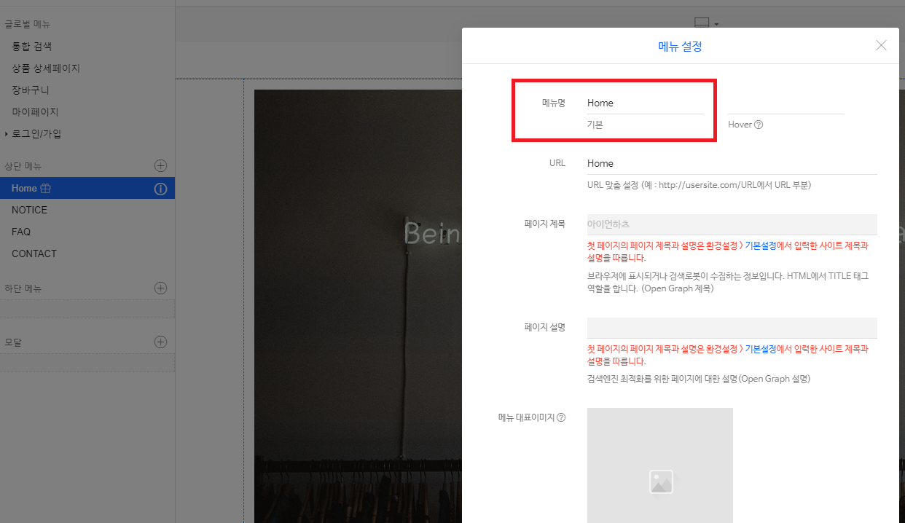
Task: Upload image via 메뉴 대표이미지 placeholder
Action: pos(660,465)
